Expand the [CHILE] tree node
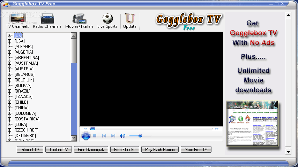298x167 pixels. 9,102
